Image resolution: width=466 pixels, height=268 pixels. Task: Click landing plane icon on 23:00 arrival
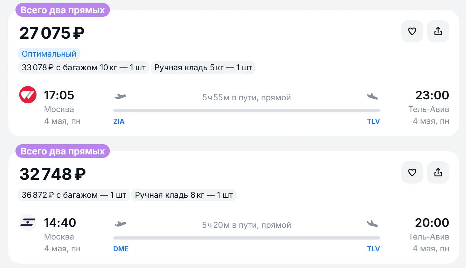(x=373, y=97)
